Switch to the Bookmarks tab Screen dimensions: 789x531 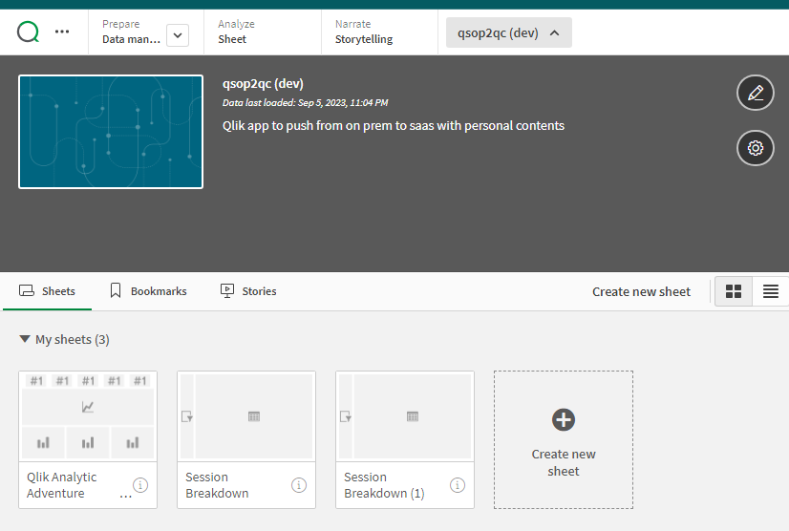coord(148,291)
